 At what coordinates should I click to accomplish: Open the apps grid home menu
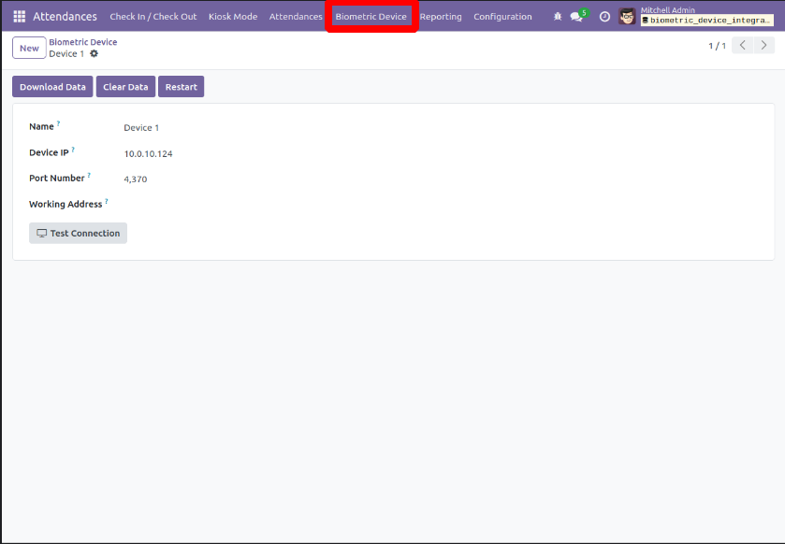pos(19,17)
